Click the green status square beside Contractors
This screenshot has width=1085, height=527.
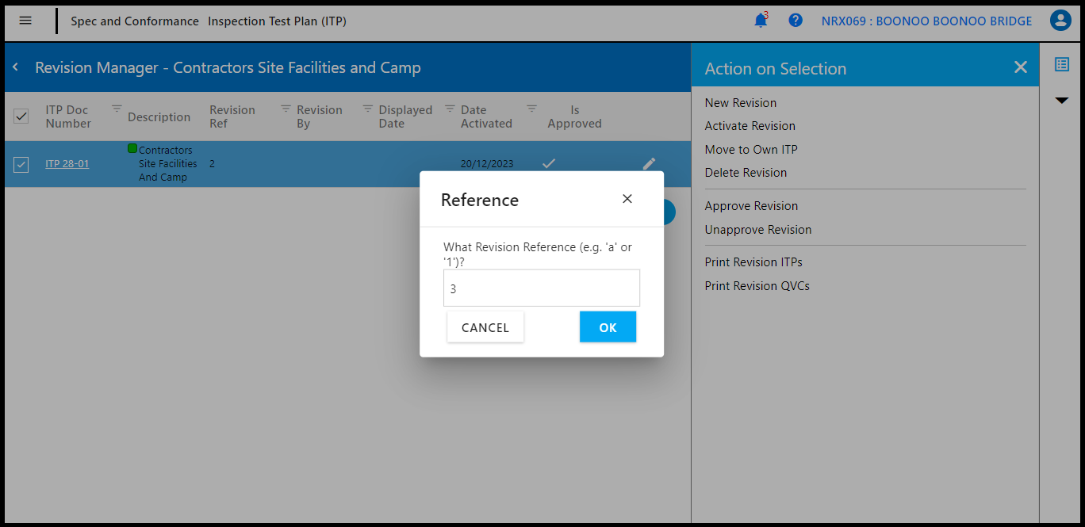point(132,148)
